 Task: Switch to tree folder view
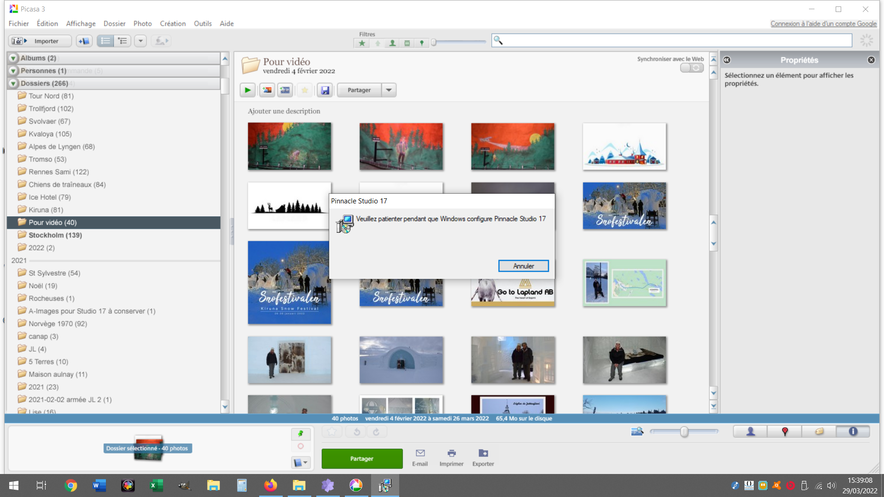click(122, 41)
